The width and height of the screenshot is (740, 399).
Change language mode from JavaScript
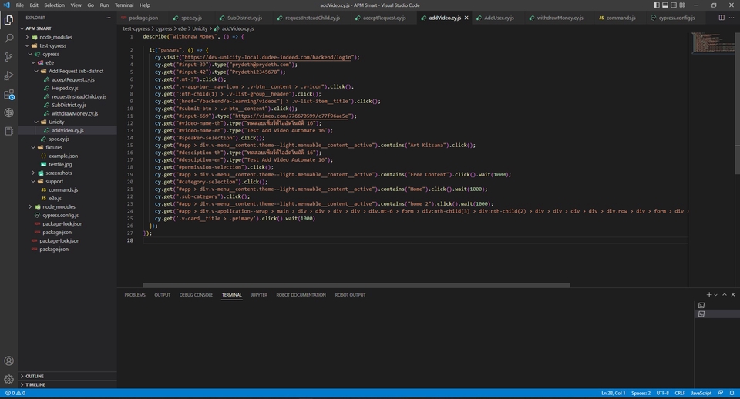[701, 393]
